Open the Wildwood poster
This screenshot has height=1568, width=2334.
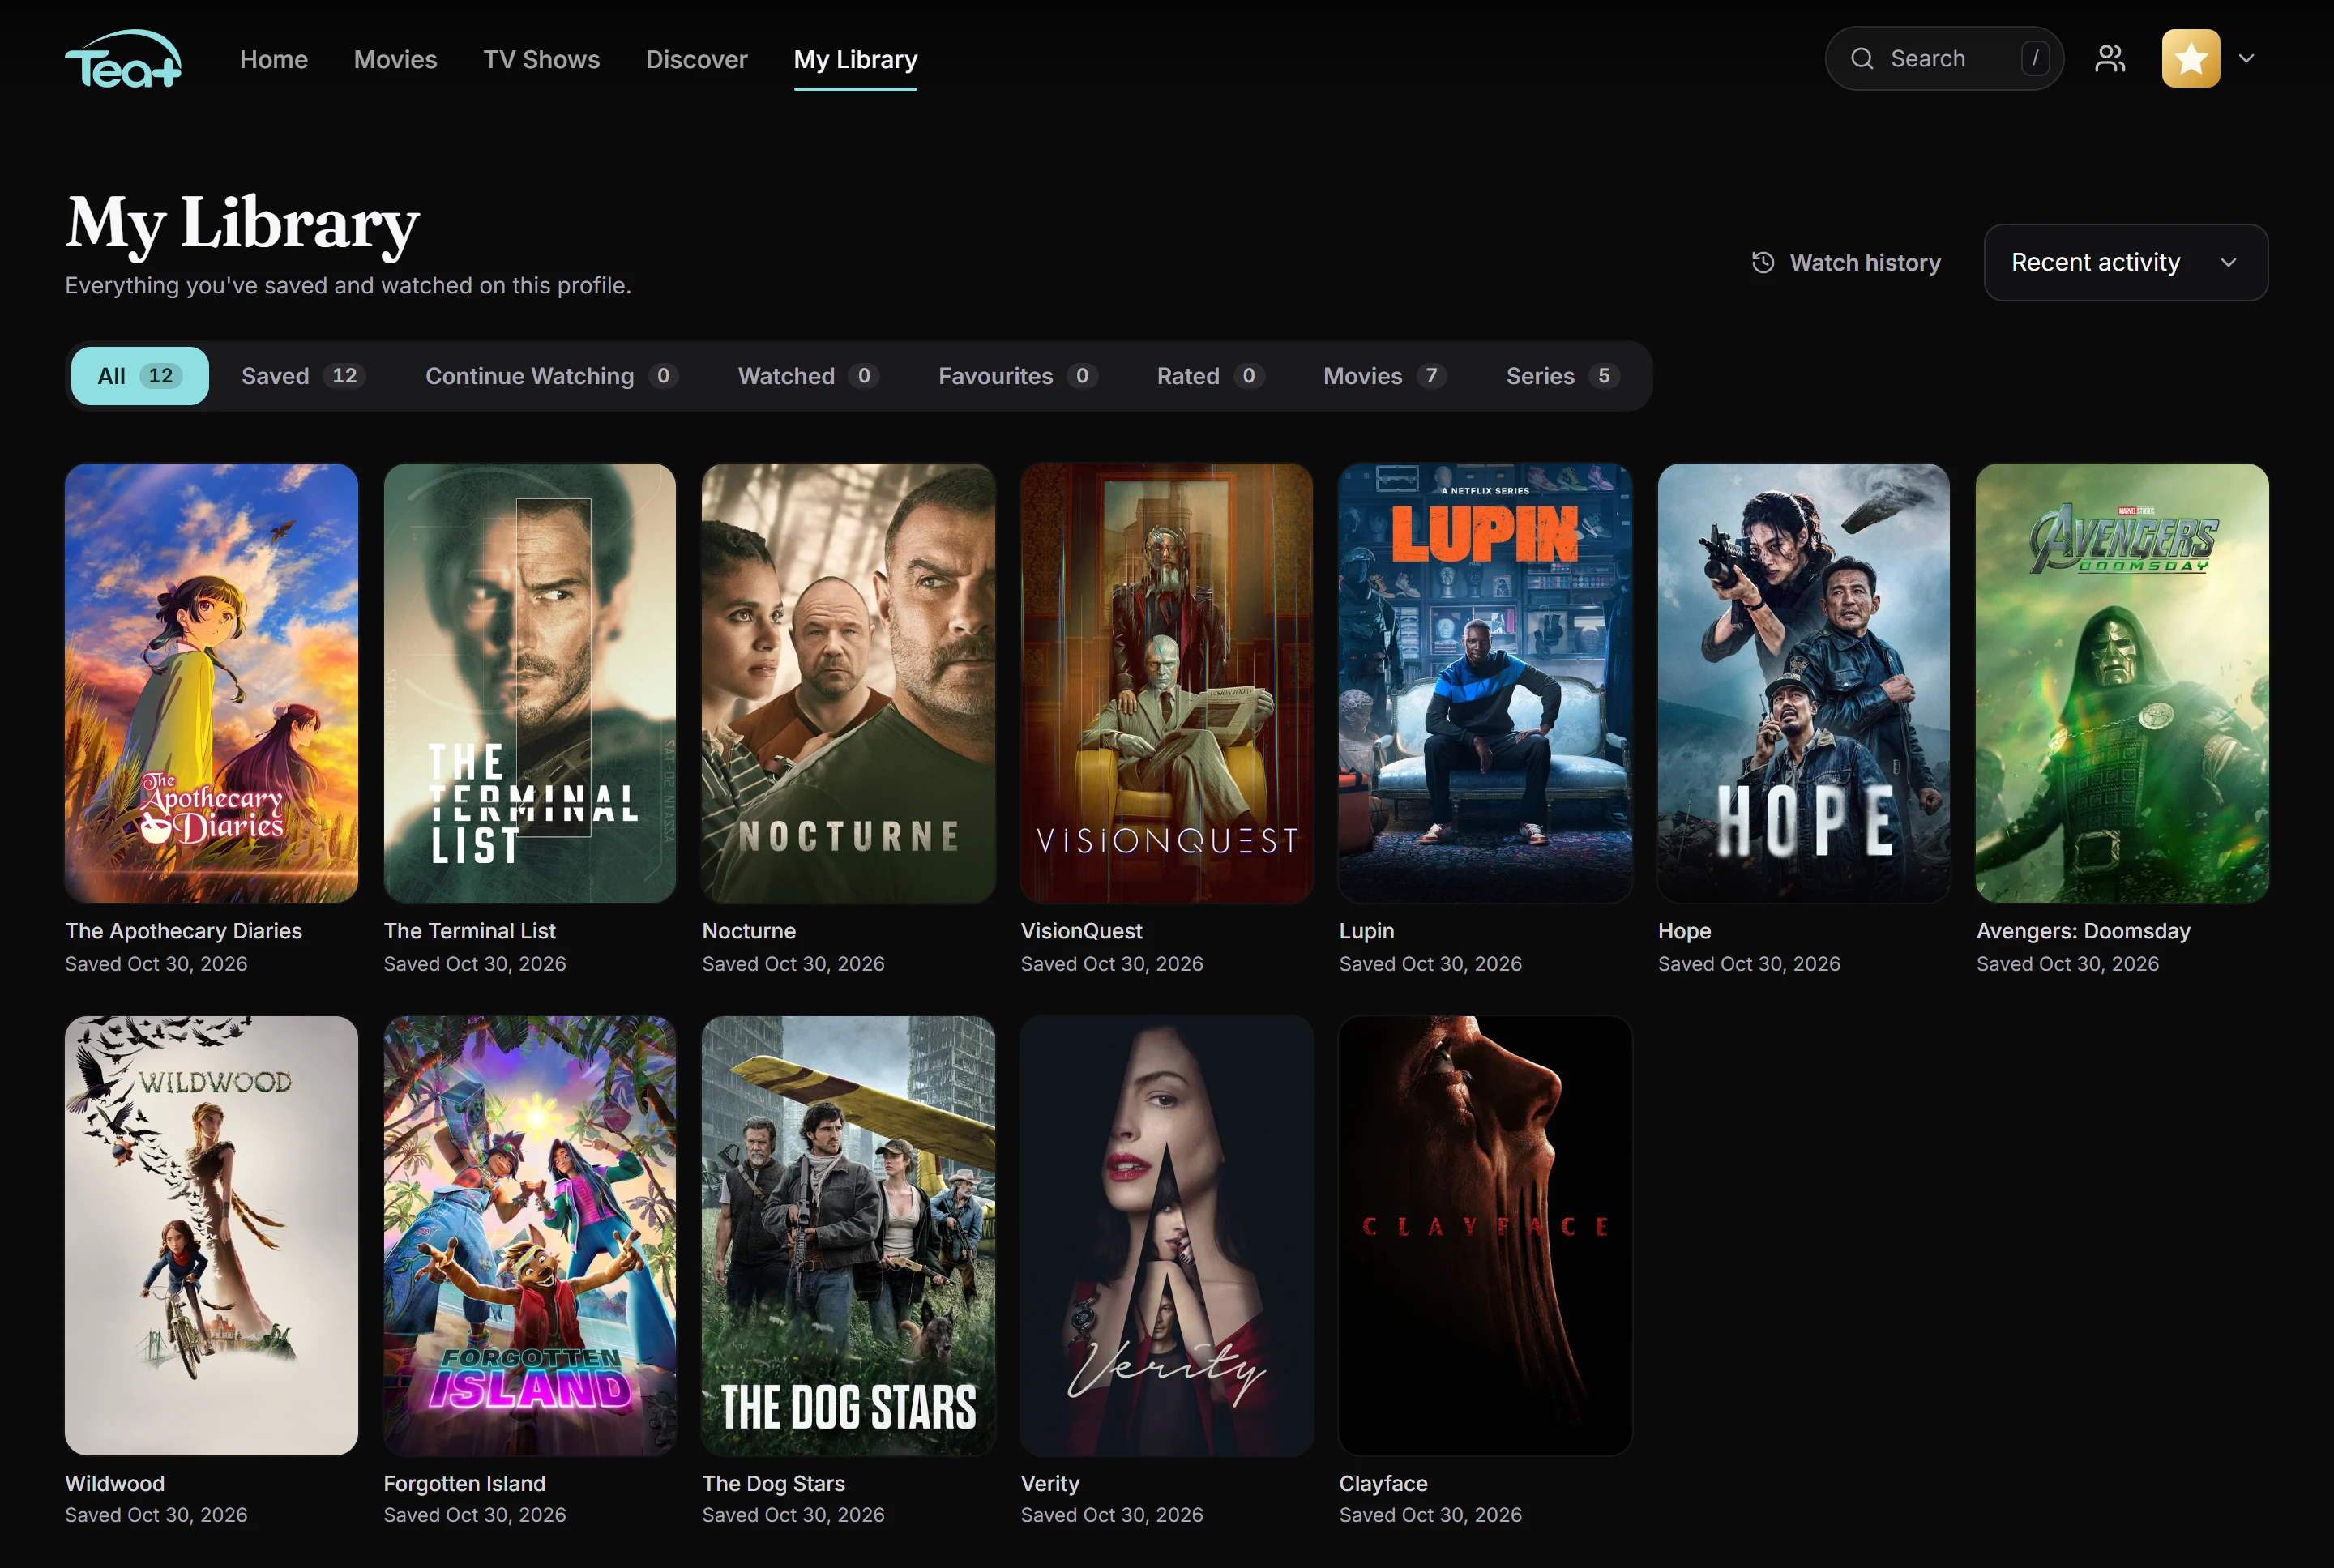pyautogui.click(x=211, y=1236)
